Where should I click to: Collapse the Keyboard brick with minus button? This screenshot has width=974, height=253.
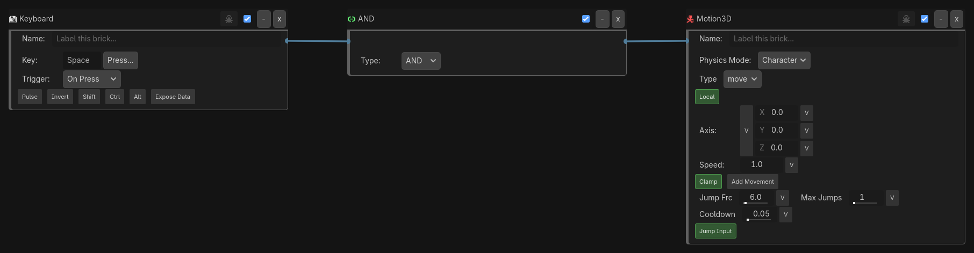pyautogui.click(x=263, y=19)
